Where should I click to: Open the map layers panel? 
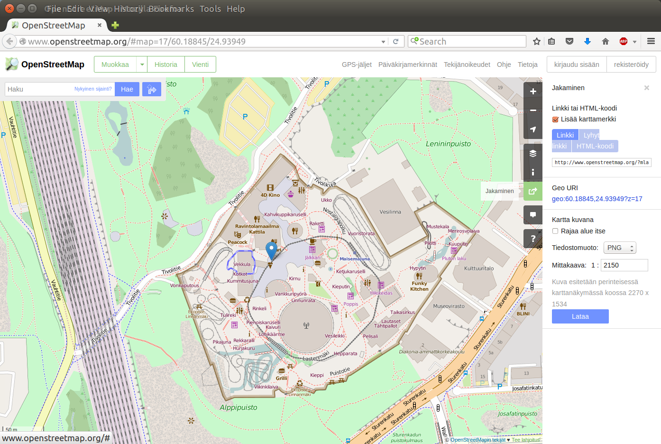532,153
